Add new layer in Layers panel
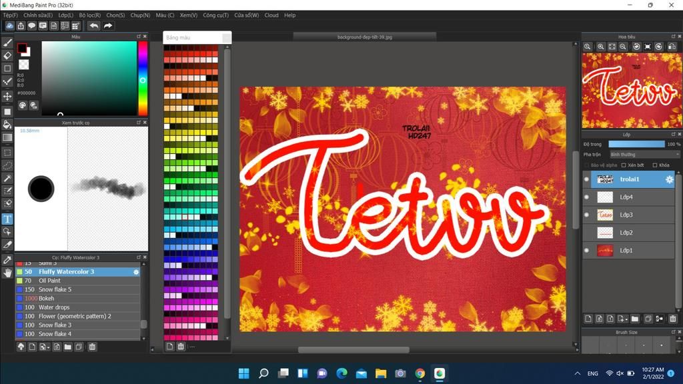683x384 pixels. click(588, 319)
